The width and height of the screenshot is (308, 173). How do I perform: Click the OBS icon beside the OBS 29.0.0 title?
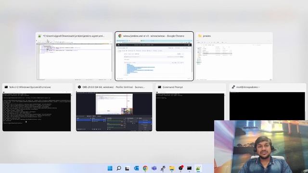click(x=79, y=87)
